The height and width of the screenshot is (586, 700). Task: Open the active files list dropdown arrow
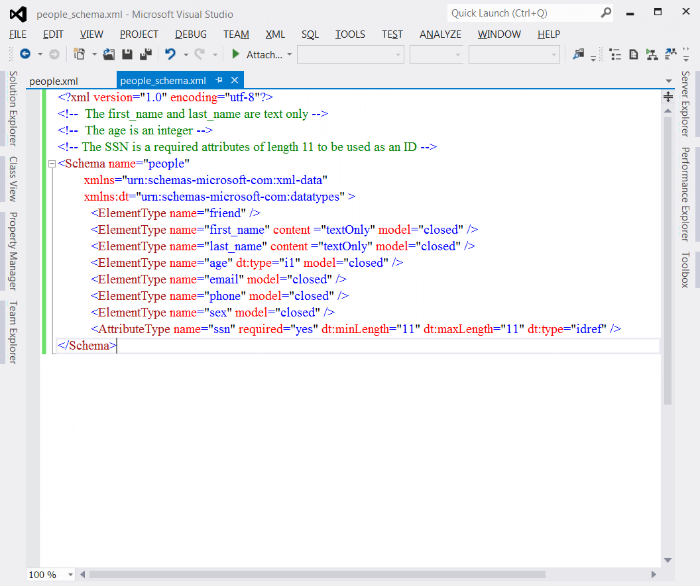(669, 81)
